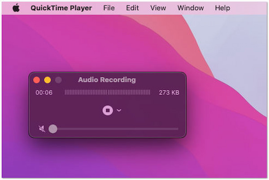Click the 273 KB file size label

pos(169,92)
